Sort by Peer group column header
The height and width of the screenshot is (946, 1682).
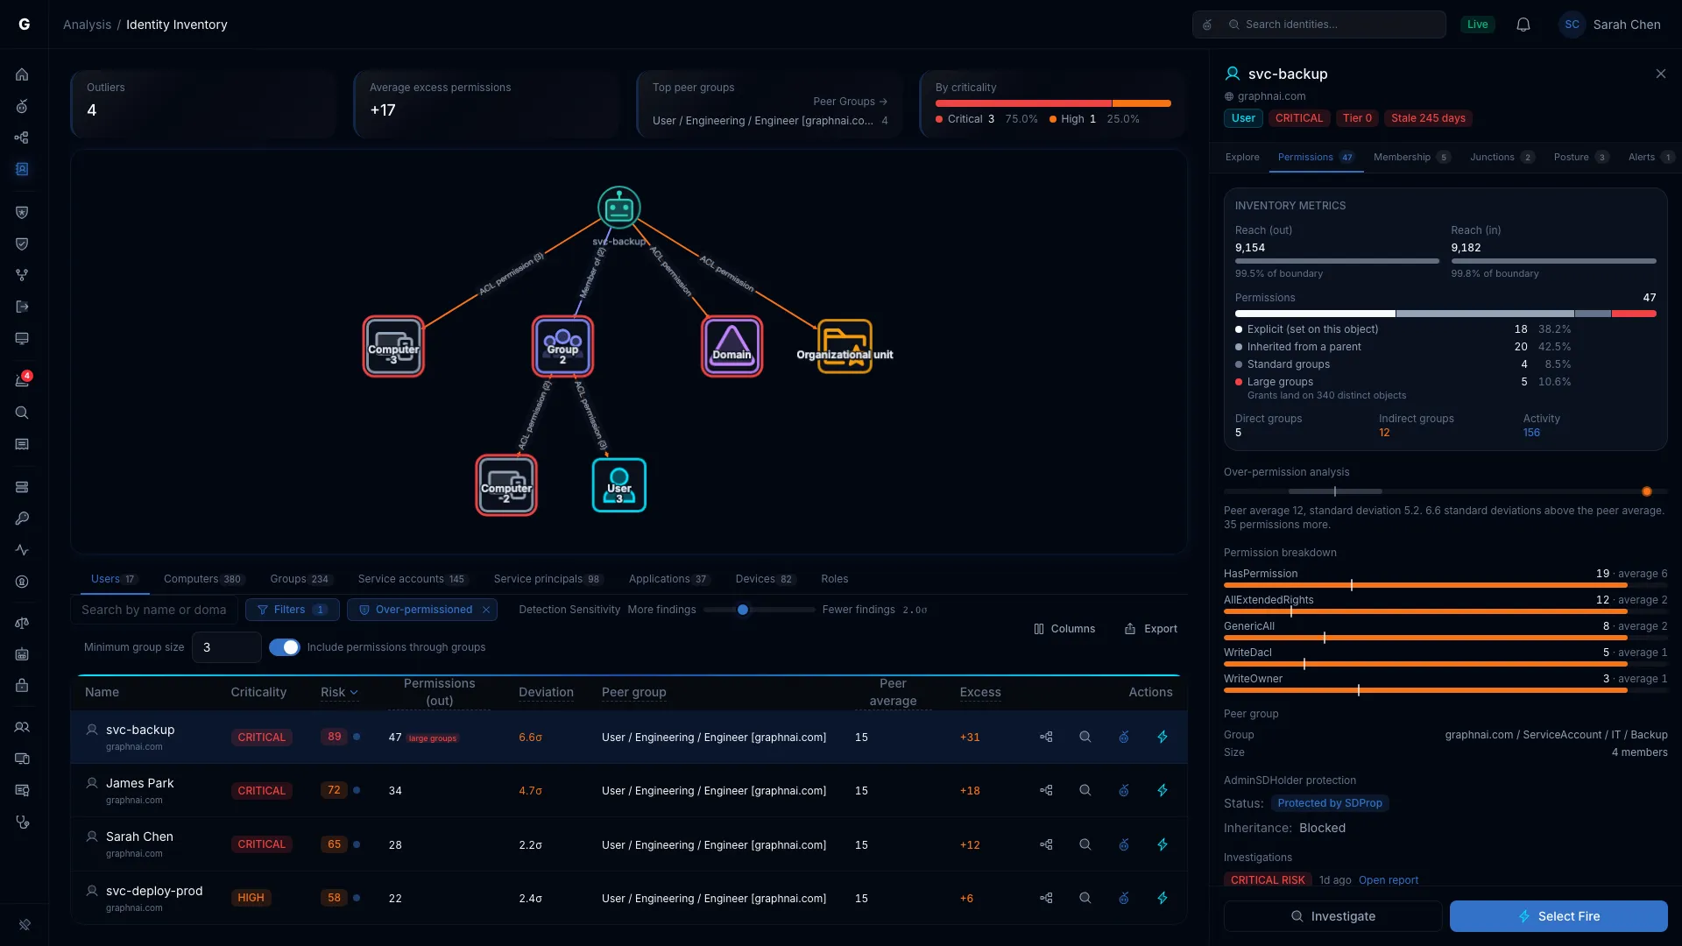[x=634, y=692]
